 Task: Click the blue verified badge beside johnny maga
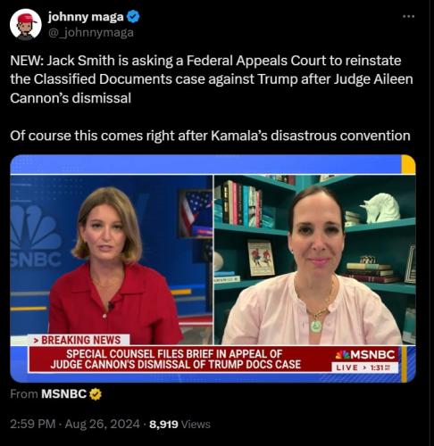(x=133, y=17)
